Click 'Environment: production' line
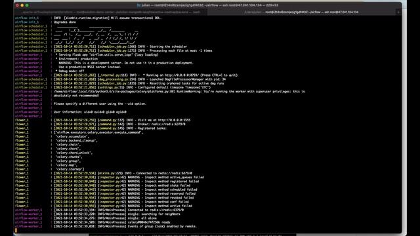Screen dimensions: 420x236 point(77,59)
